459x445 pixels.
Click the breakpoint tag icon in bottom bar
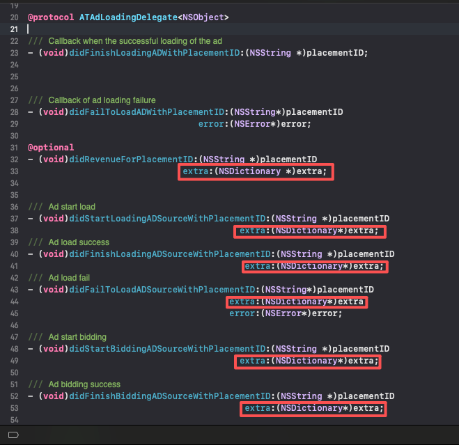(13, 435)
